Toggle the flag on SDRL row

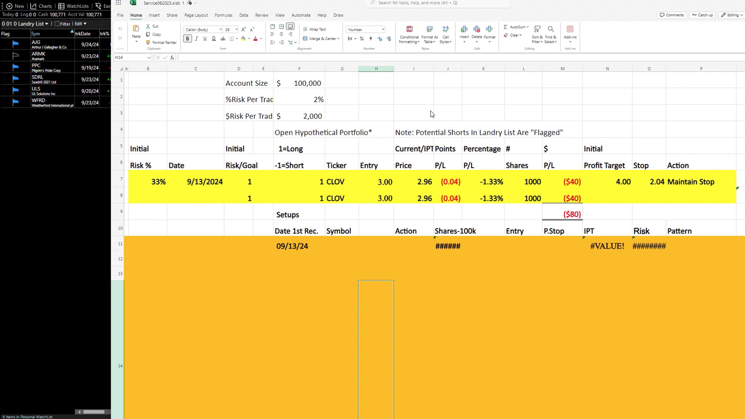(16, 79)
